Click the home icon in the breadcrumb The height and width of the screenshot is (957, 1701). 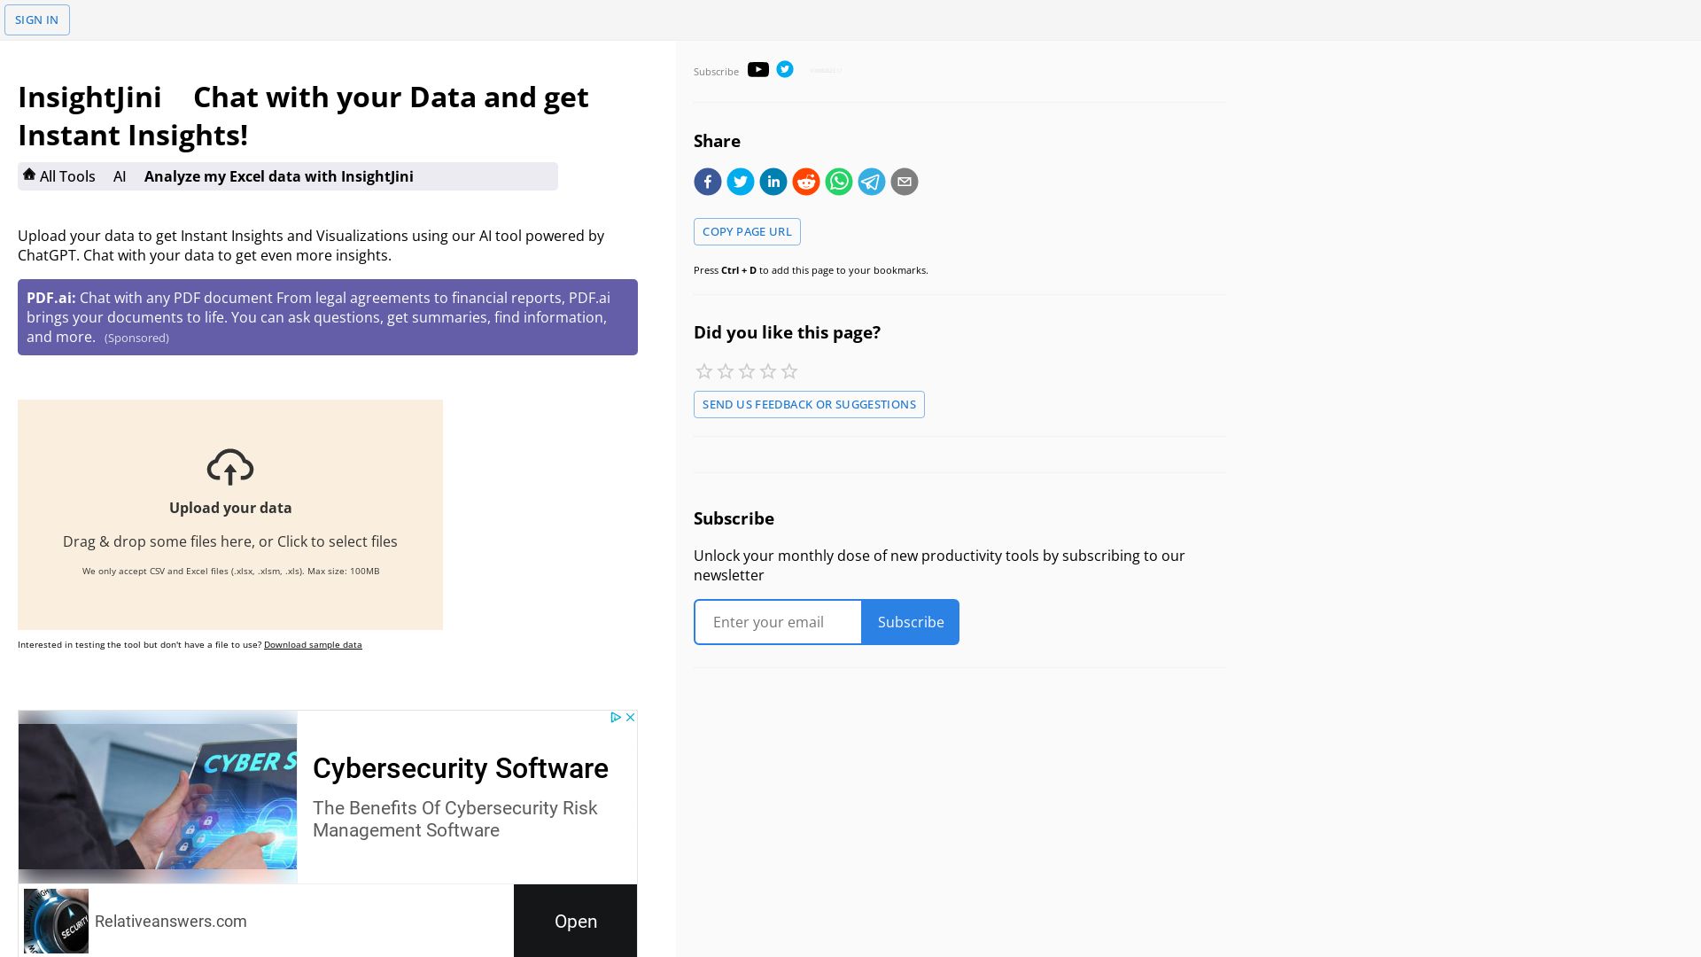(x=29, y=174)
